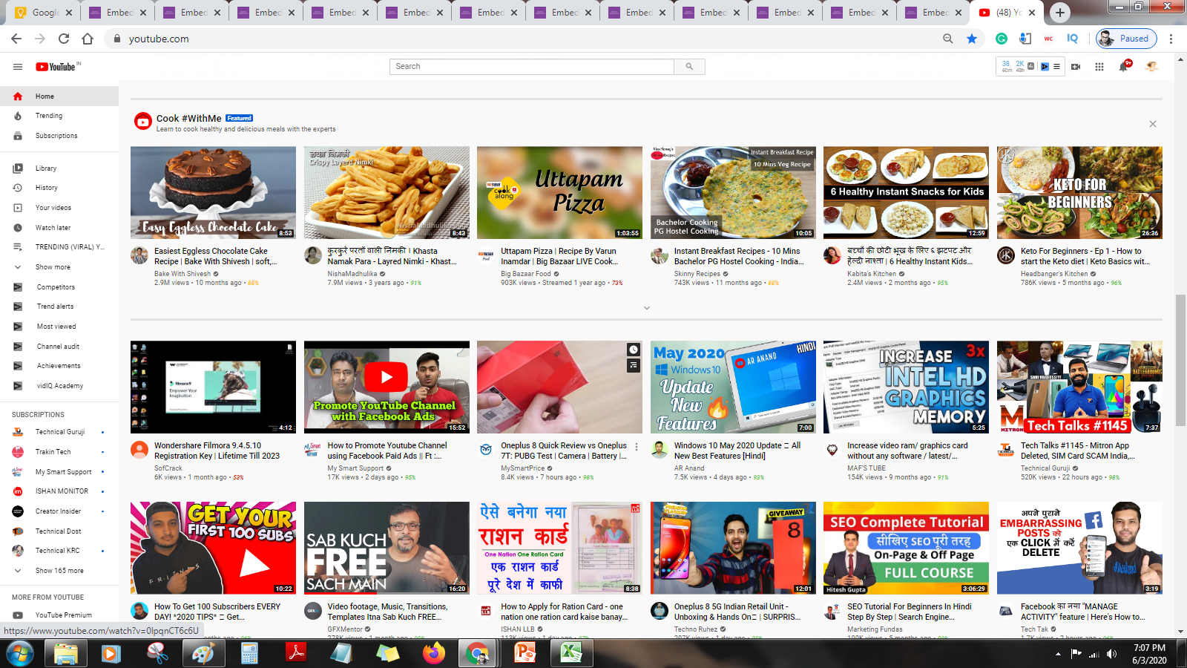The image size is (1187, 668).
Task: Open vidIQ Channel audit item
Action: [59, 347]
